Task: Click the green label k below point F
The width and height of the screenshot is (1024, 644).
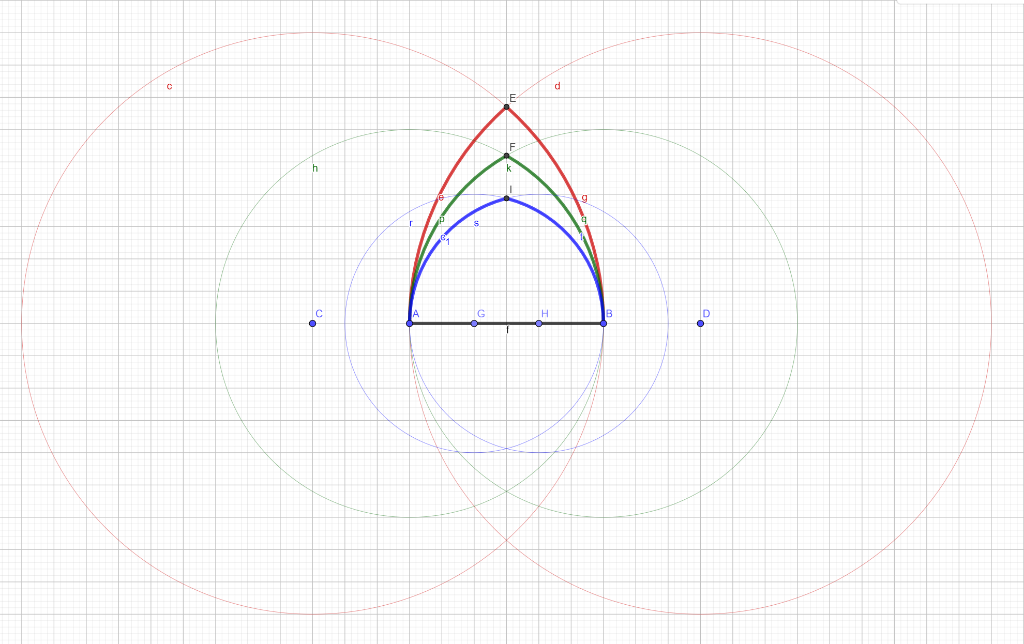Action: click(x=509, y=168)
